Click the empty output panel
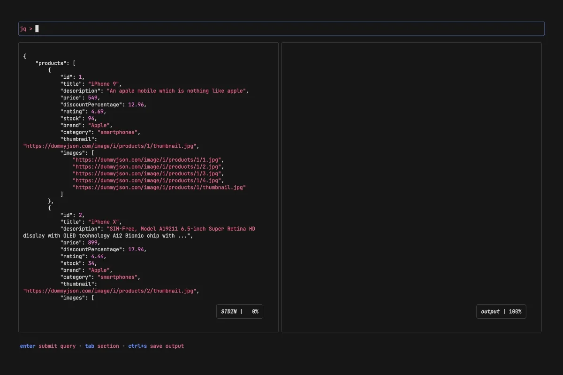563x375 pixels. click(x=411, y=178)
